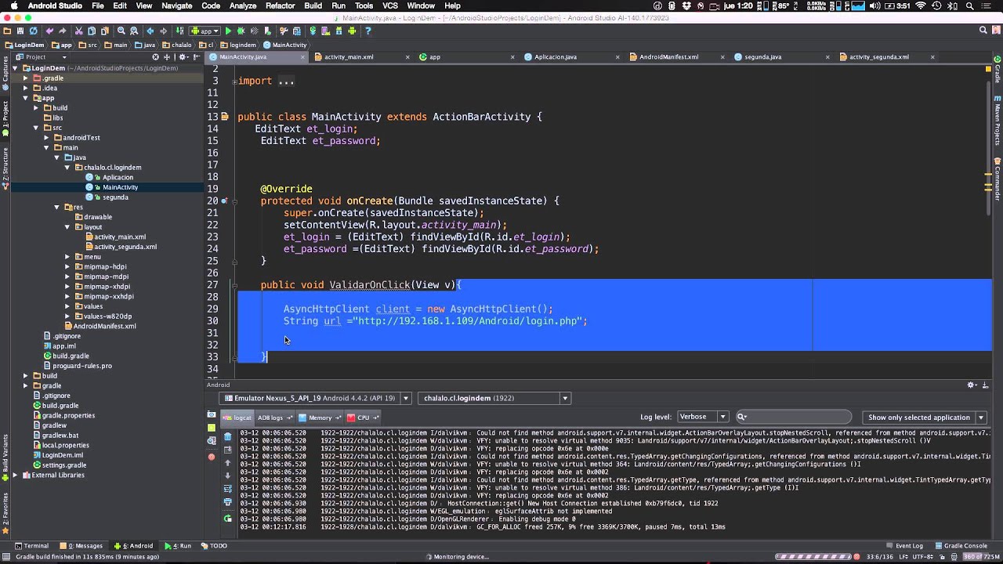
Task: Open the AVD Manager toolbar icon
Action: [324, 31]
